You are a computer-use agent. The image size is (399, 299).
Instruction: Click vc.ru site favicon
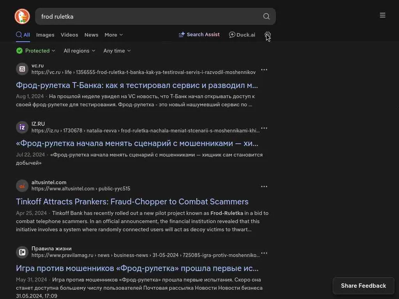pyautogui.click(x=22, y=69)
